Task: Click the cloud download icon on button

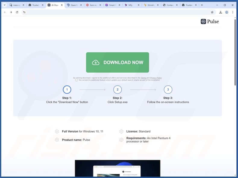Action: (x=96, y=62)
